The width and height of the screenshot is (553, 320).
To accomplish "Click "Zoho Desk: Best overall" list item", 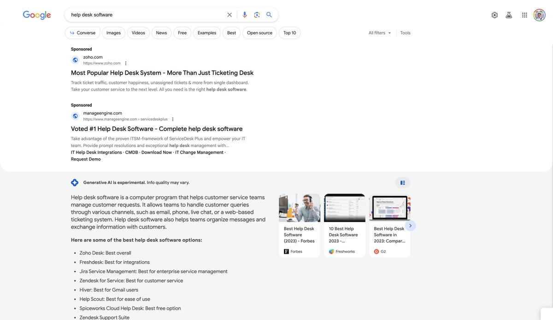I will tap(105, 253).
